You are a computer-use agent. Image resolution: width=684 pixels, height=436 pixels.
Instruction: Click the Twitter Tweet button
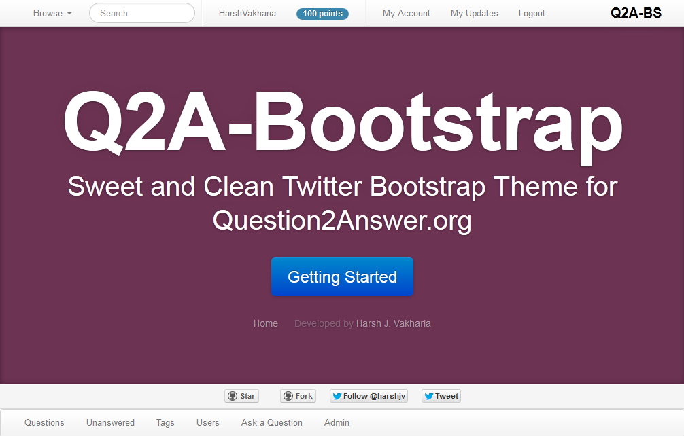tap(441, 396)
